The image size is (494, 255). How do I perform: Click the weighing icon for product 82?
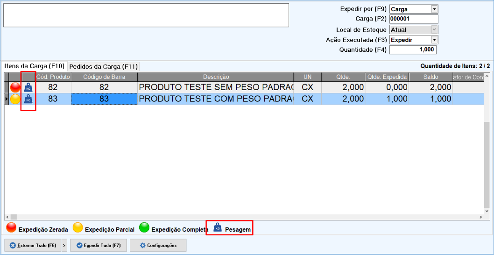(x=28, y=87)
